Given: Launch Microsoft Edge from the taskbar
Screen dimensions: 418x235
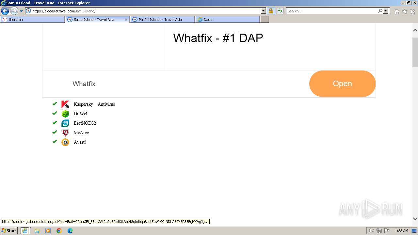Looking at the screenshot, I should [70, 231].
